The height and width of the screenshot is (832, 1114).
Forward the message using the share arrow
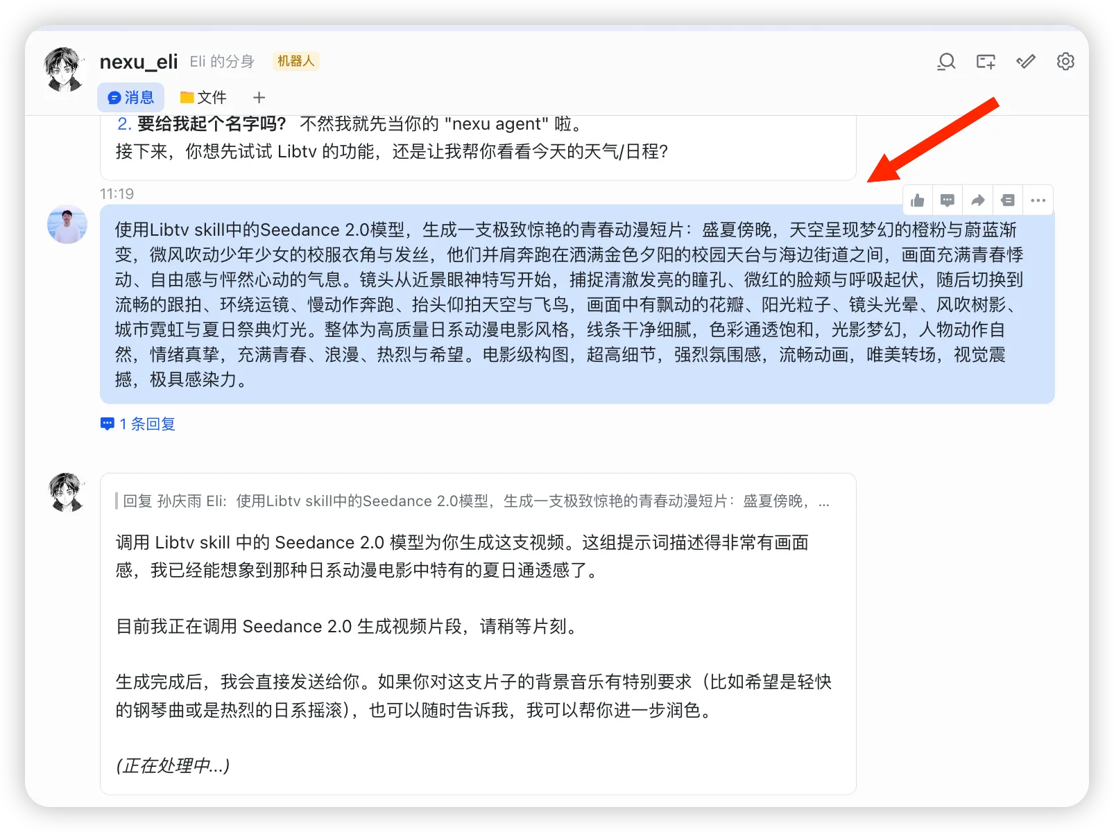point(977,200)
